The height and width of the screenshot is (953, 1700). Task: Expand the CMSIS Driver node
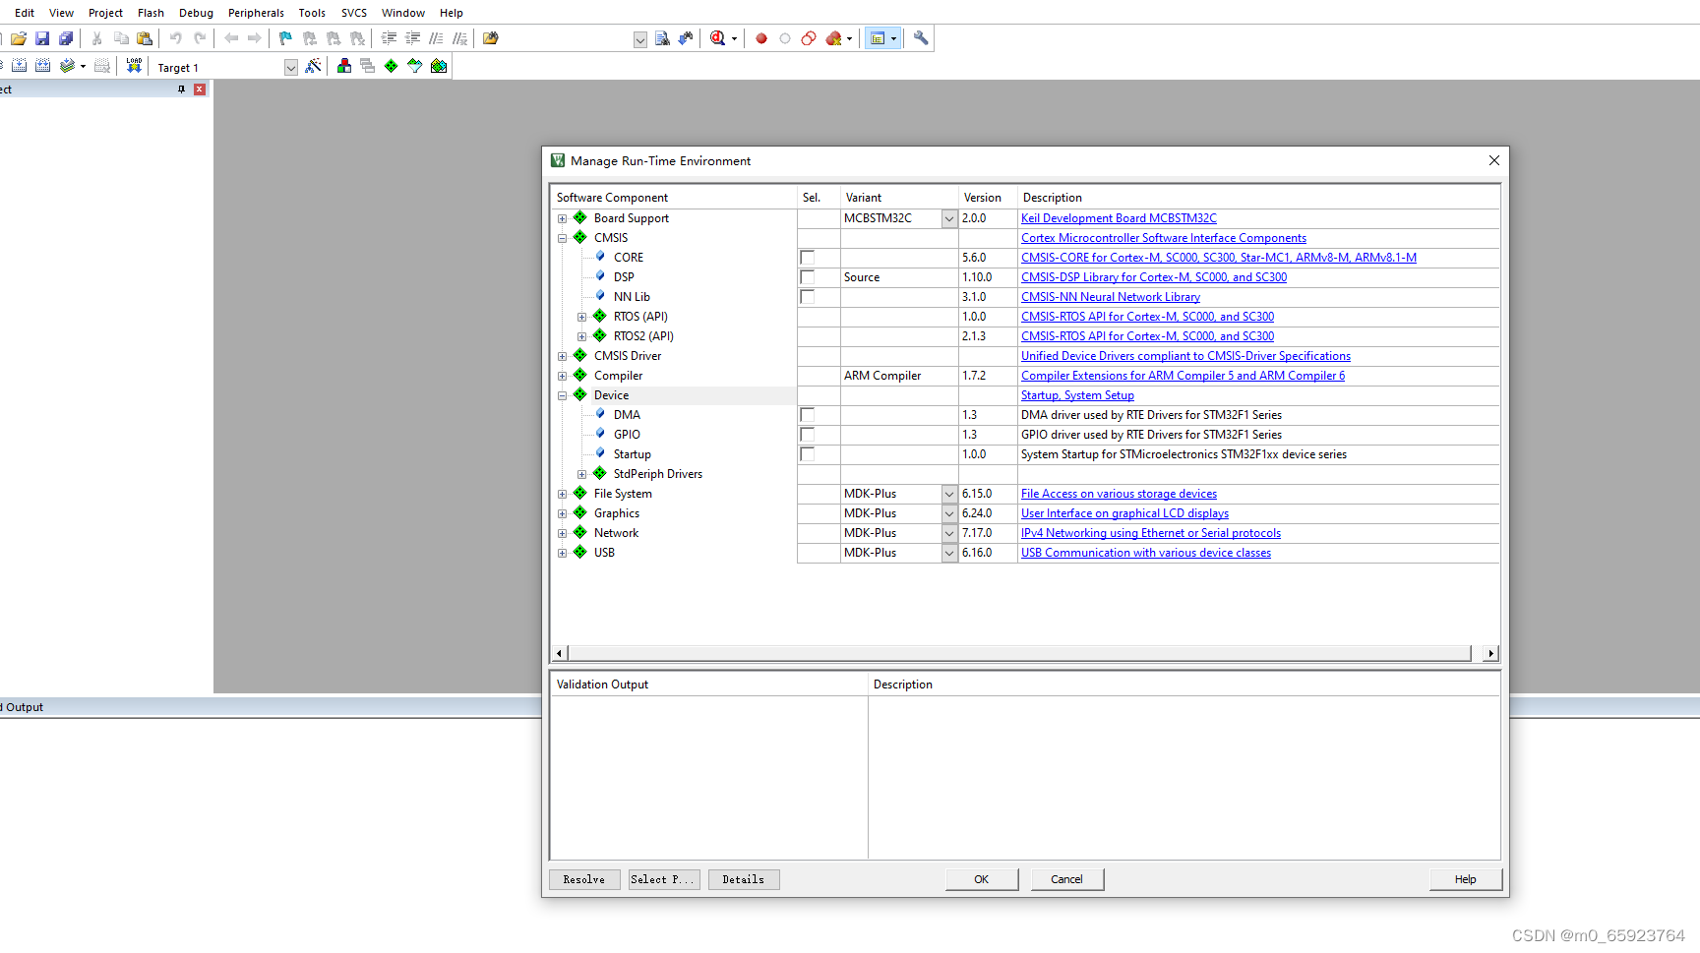[x=563, y=356]
